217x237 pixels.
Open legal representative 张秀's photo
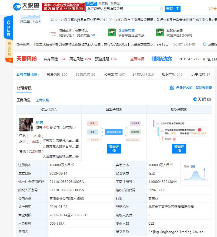click(26, 124)
